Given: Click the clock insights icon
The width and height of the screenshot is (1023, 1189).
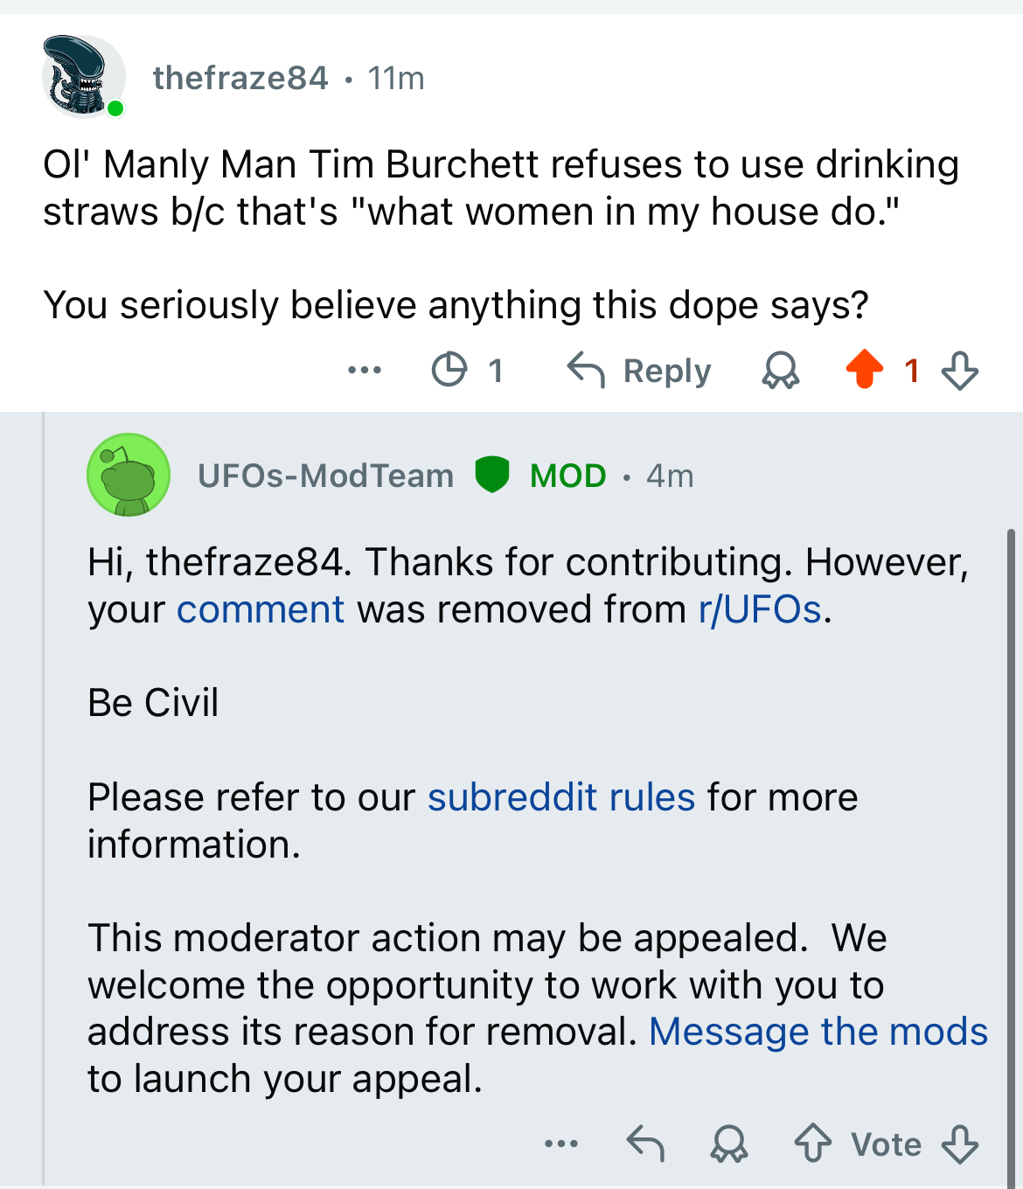Looking at the screenshot, I should (449, 370).
